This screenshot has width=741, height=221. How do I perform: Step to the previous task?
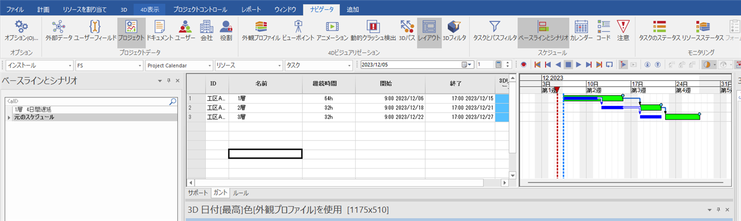click(548, 65)
